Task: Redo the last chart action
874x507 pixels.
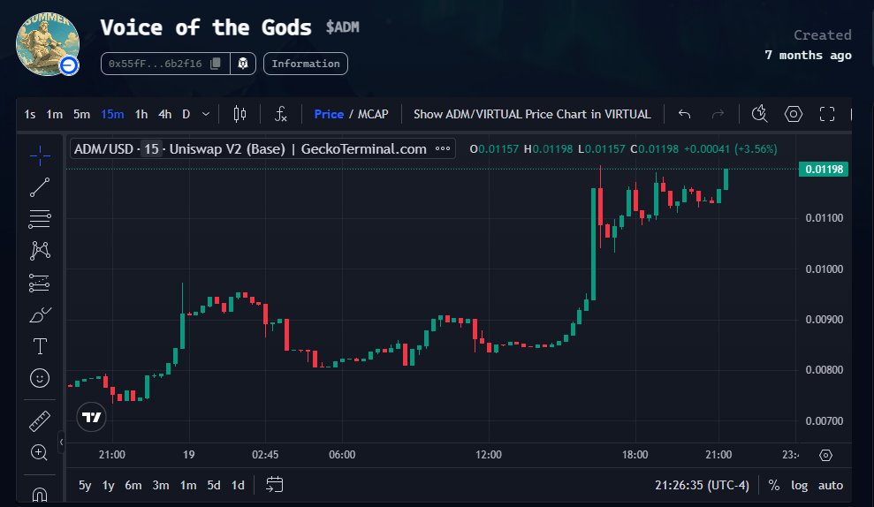Action: [718, 114]
